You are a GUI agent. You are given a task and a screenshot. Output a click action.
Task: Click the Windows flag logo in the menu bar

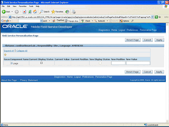point(166,6)
